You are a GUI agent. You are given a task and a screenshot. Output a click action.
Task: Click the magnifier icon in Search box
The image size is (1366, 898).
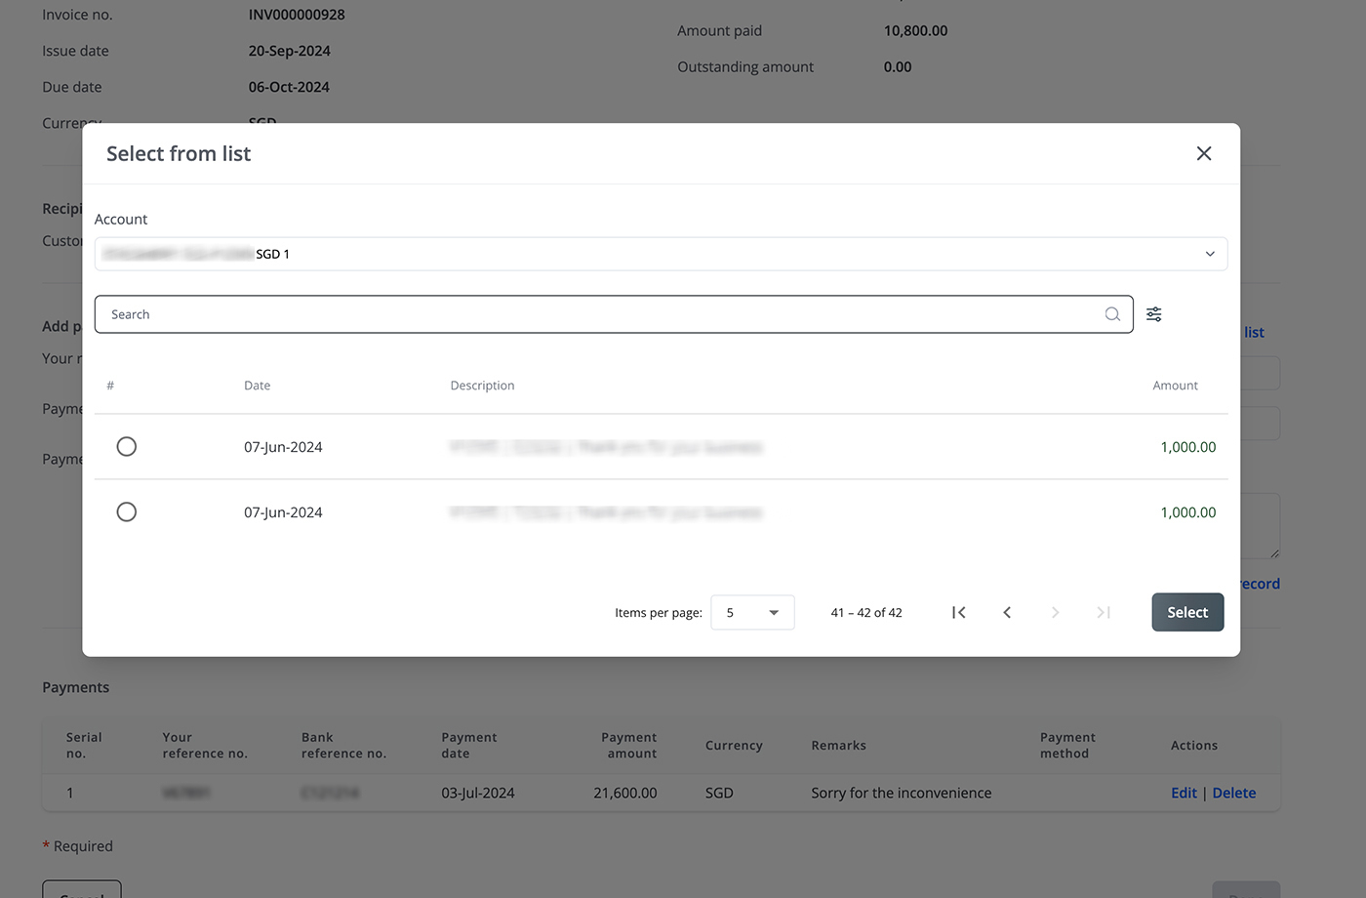point(1112,314)
